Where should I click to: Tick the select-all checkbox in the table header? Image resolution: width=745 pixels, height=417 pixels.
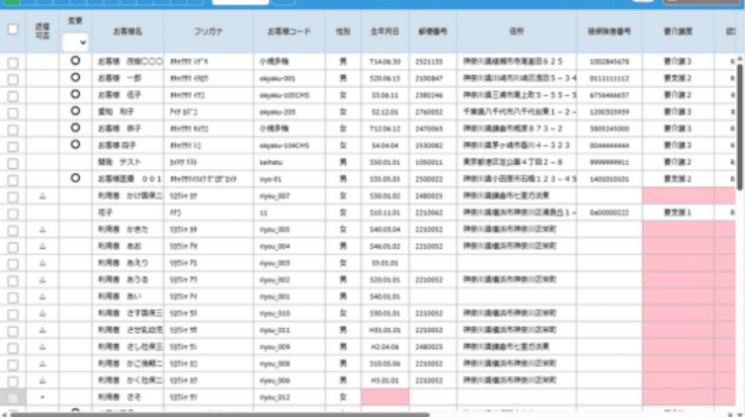click(13, 30)
